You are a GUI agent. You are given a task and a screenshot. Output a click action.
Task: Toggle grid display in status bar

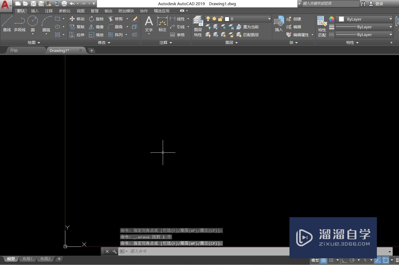[x=323, y=260]
